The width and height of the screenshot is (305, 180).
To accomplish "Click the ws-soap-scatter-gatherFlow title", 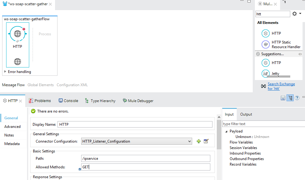I will point(27,19).
